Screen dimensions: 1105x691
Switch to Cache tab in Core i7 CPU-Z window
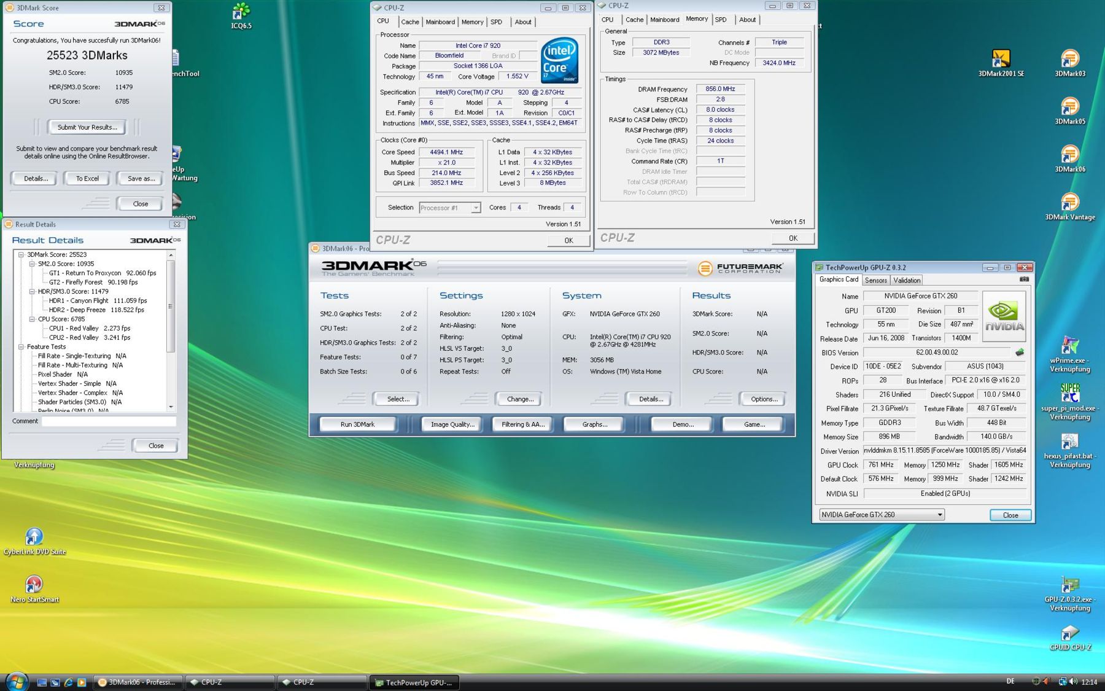[x=410, y=22]
